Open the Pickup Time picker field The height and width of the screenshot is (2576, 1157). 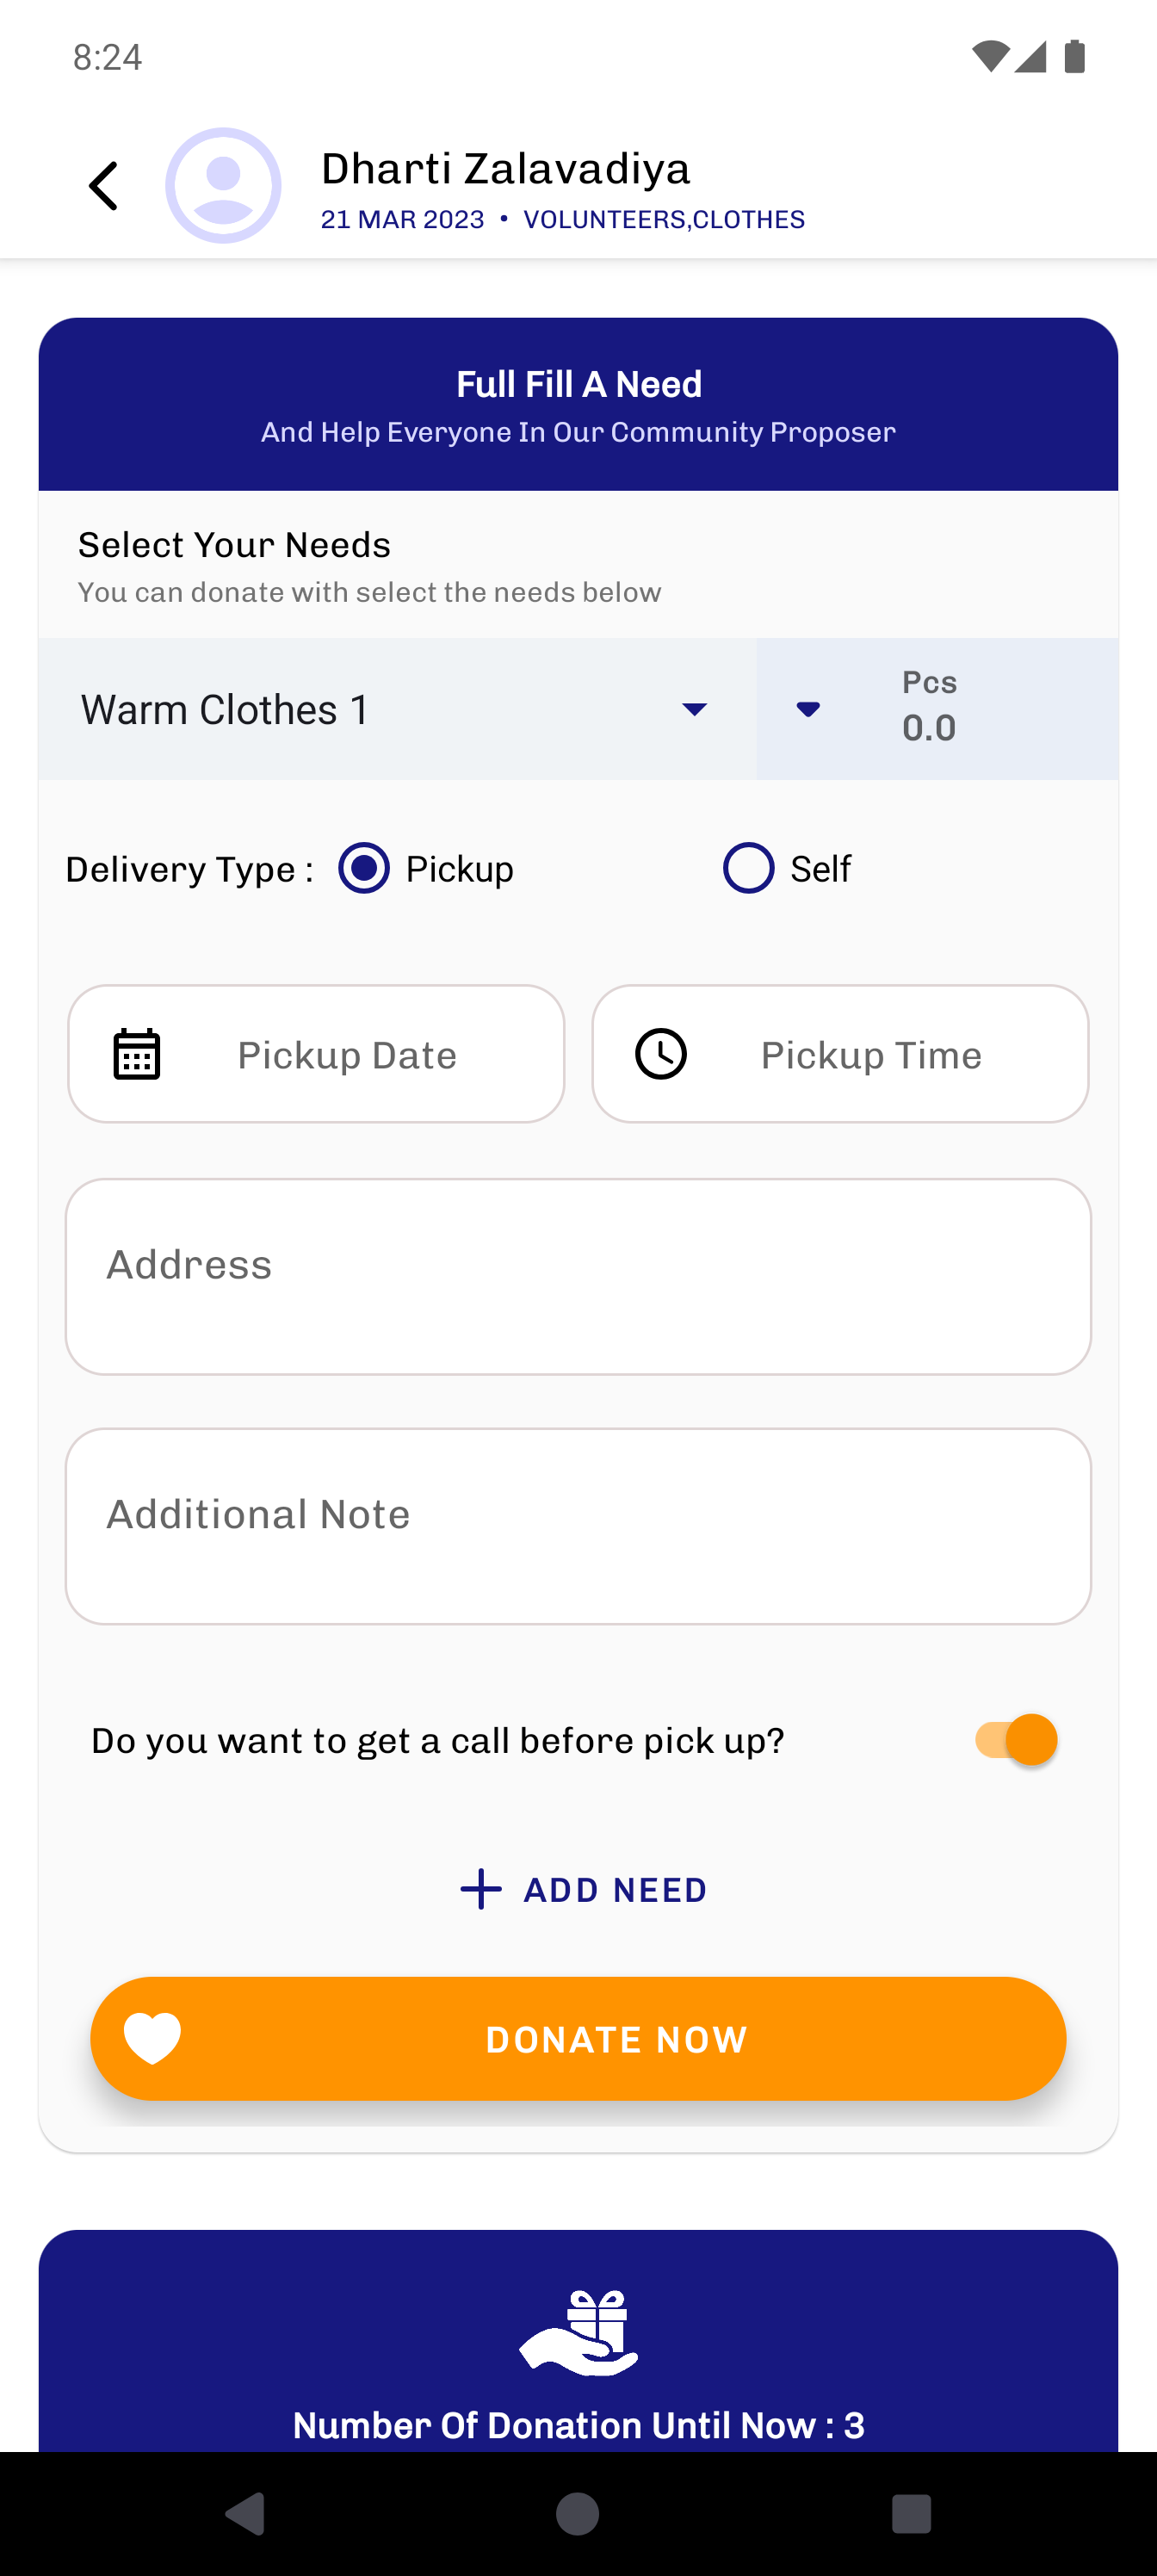tap(840, 1054)
